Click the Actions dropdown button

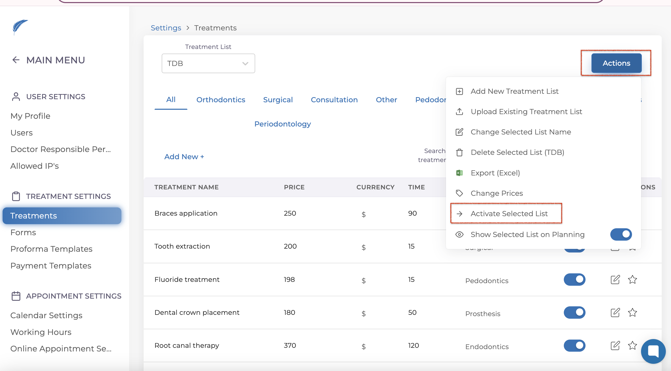616,63
